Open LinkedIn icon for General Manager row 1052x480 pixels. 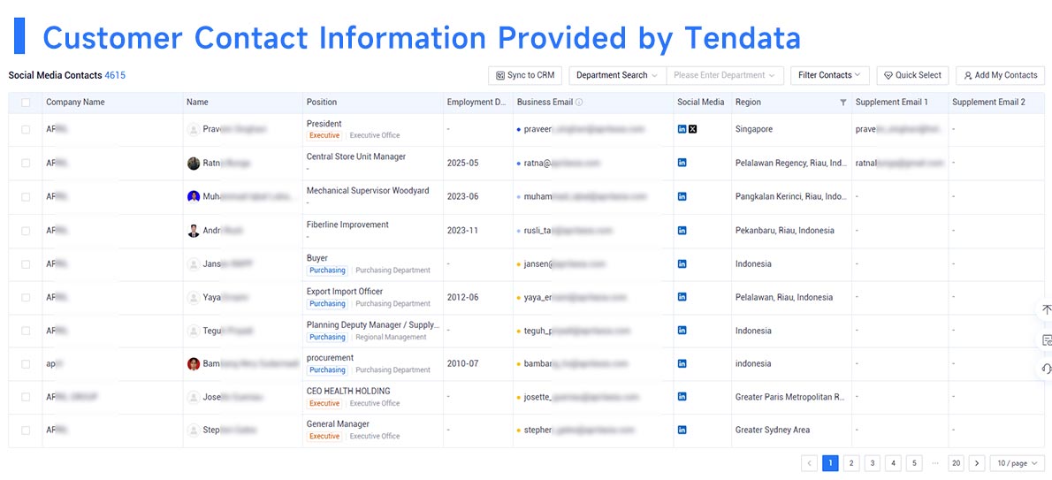(682, 430)
